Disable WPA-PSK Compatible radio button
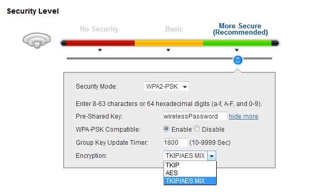 tap(197, 129)
